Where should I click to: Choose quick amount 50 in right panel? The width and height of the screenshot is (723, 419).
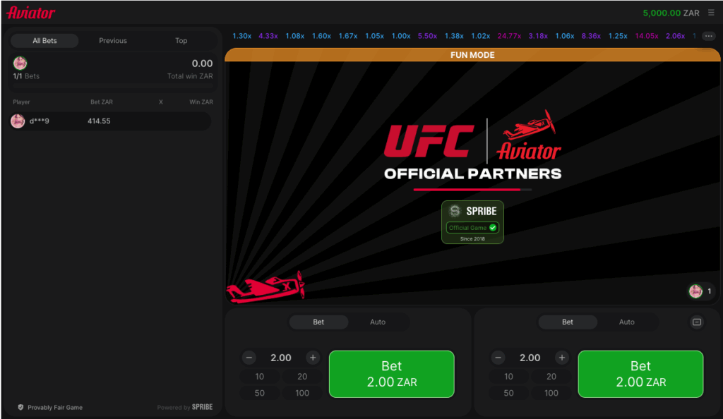(508, 393)
